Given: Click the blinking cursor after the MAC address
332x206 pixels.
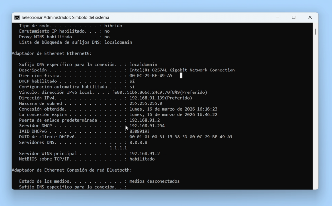Looking at the screenshot, I should pyautogui.click(x=181, y=75).
